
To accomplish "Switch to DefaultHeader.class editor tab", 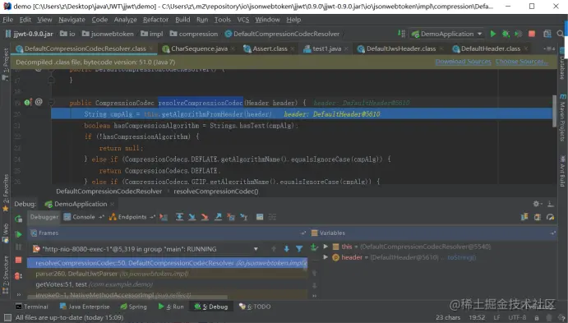I will (491, 48).
